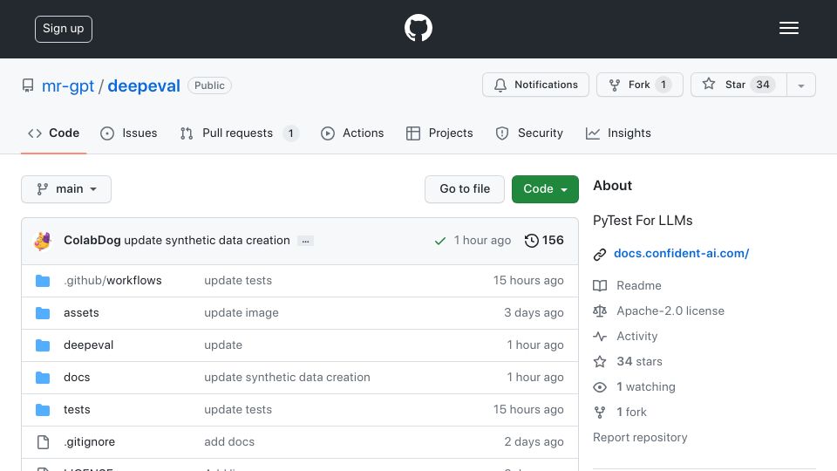
Task: Star the repository with the Star button
Action: pos(738,85)
